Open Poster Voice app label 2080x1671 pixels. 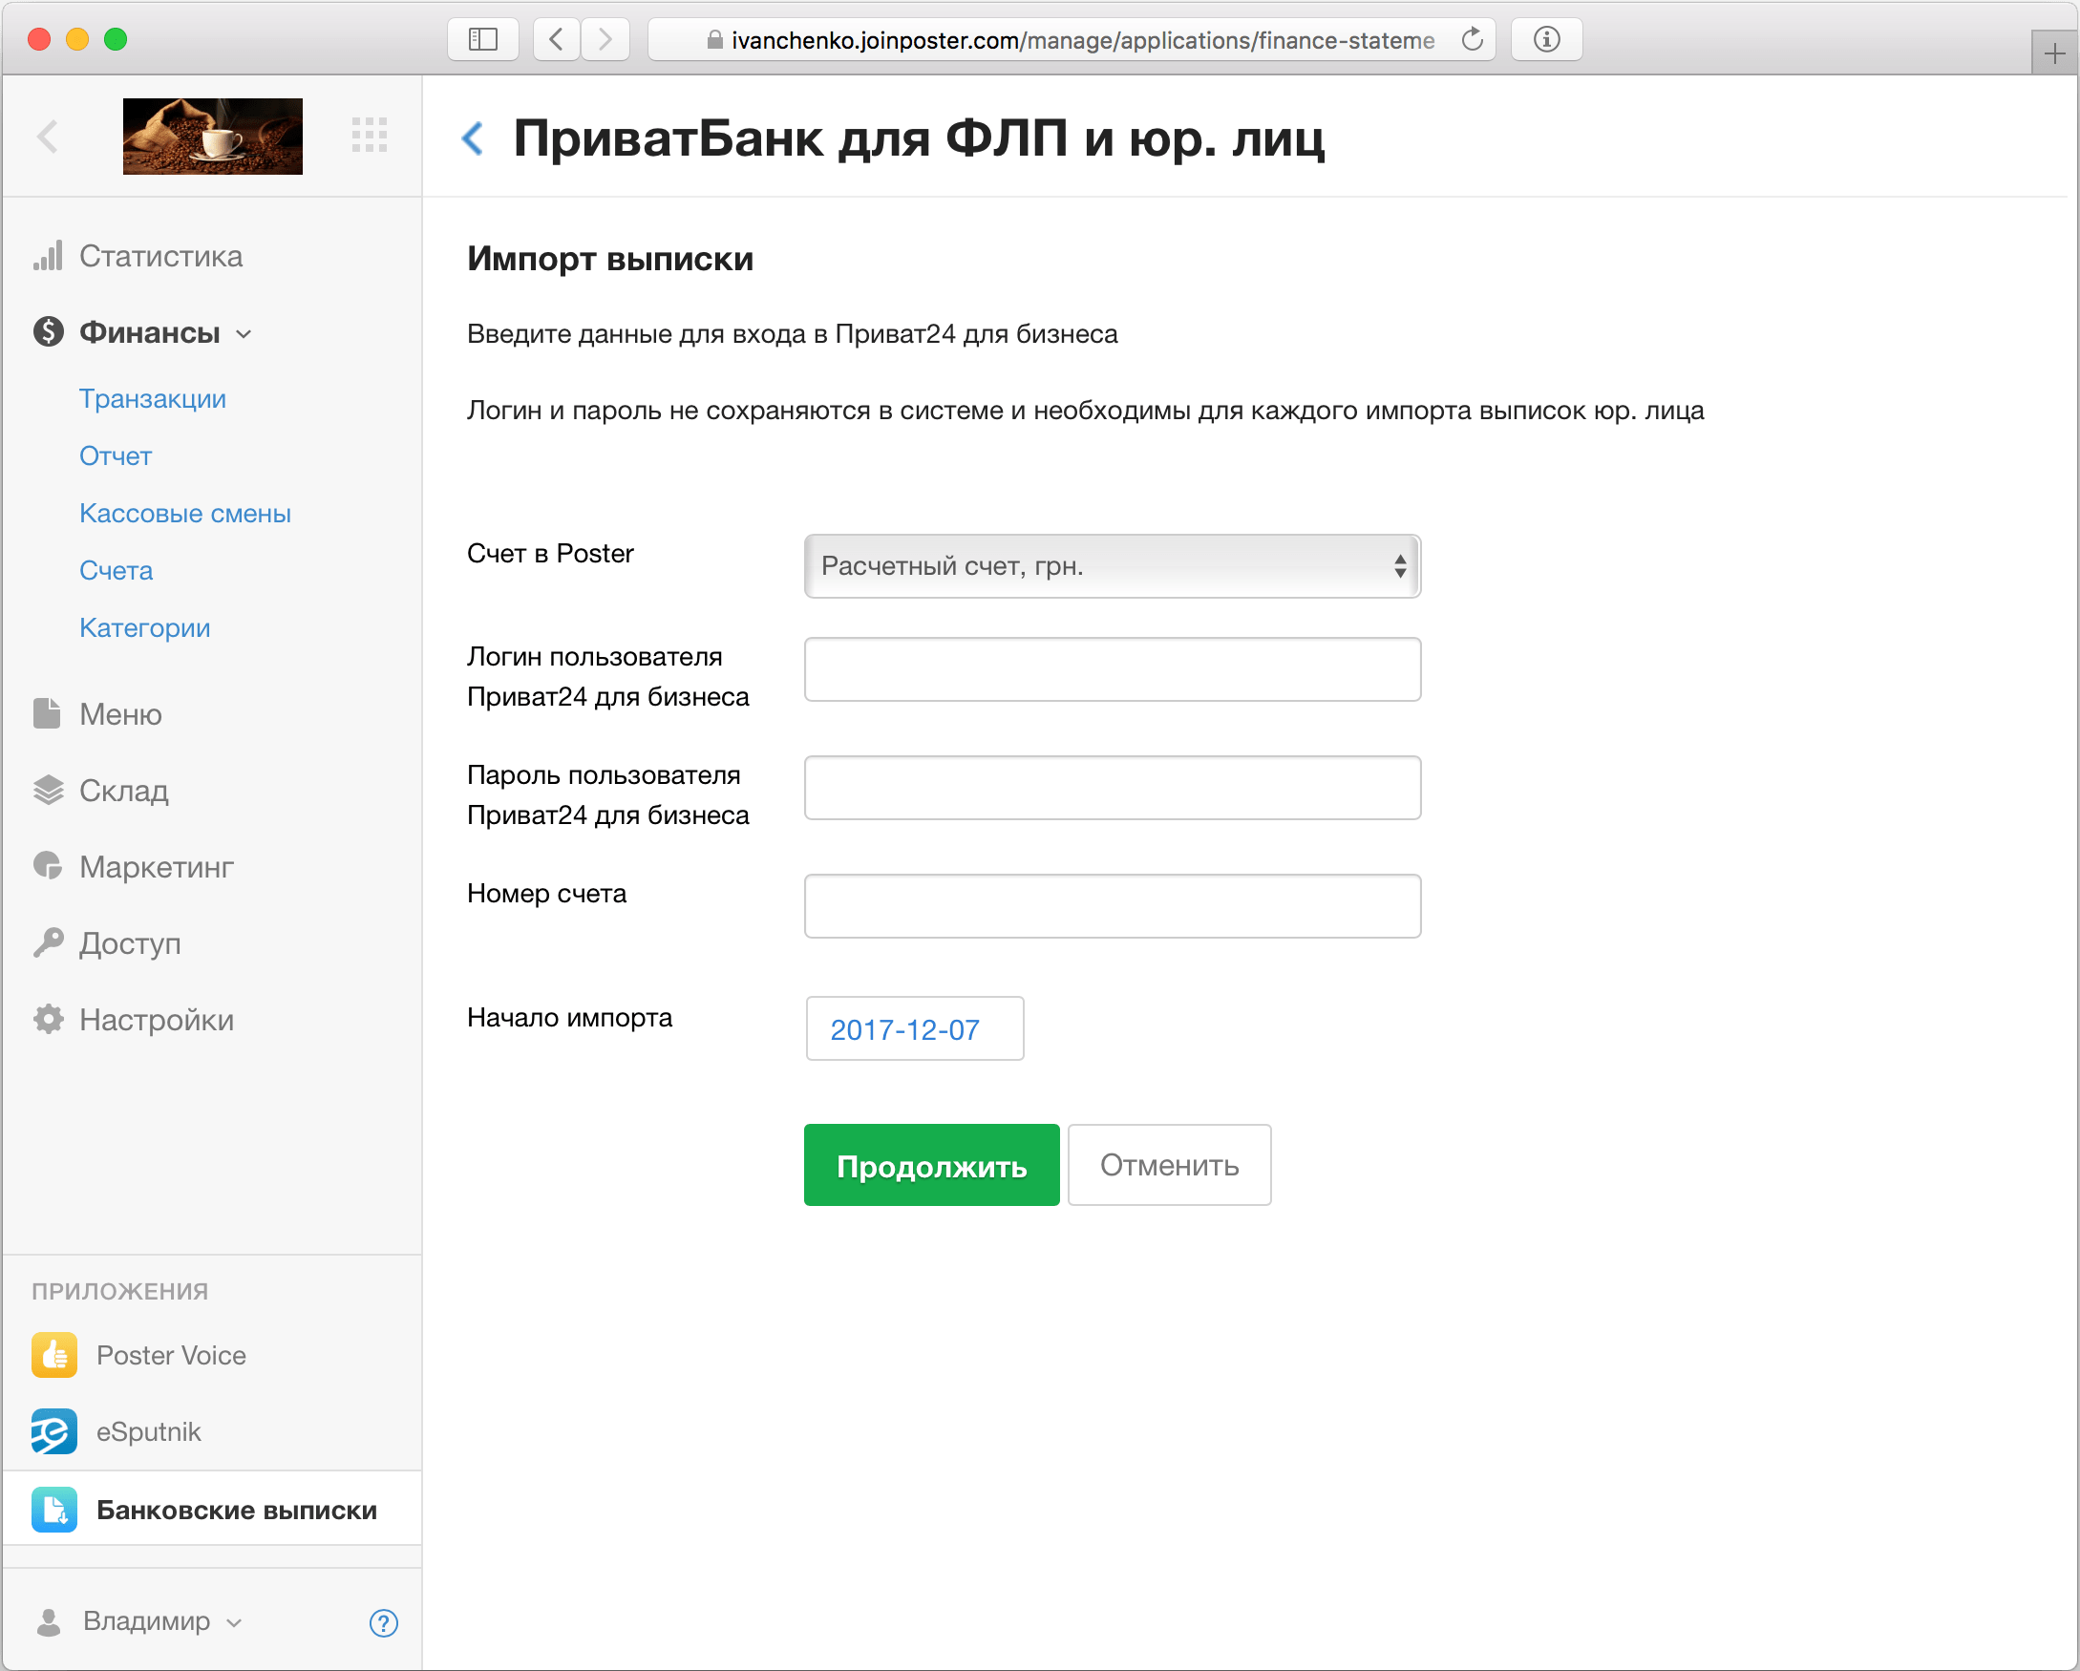[171, 1356]
